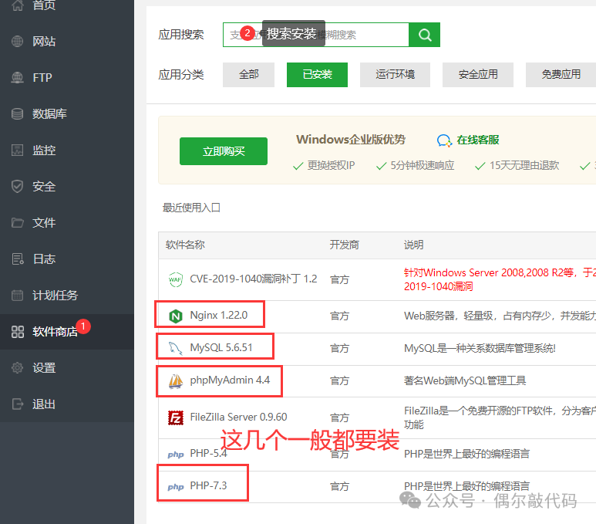Click the 5分钟极速响应 text
This screenshot has height=524, width=596.
423,165
